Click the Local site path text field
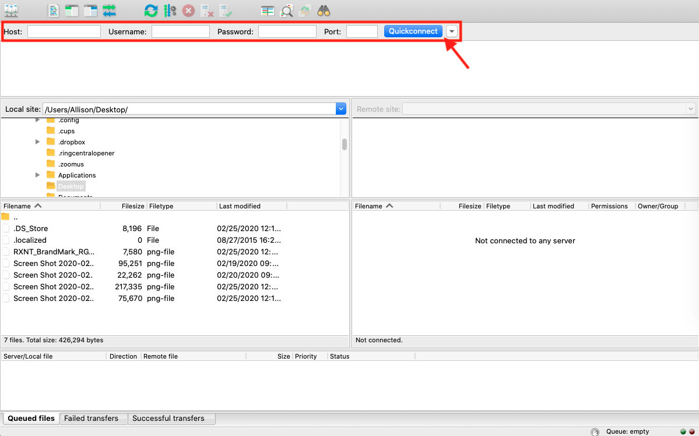699x436 pixels. tap(189, 109)
